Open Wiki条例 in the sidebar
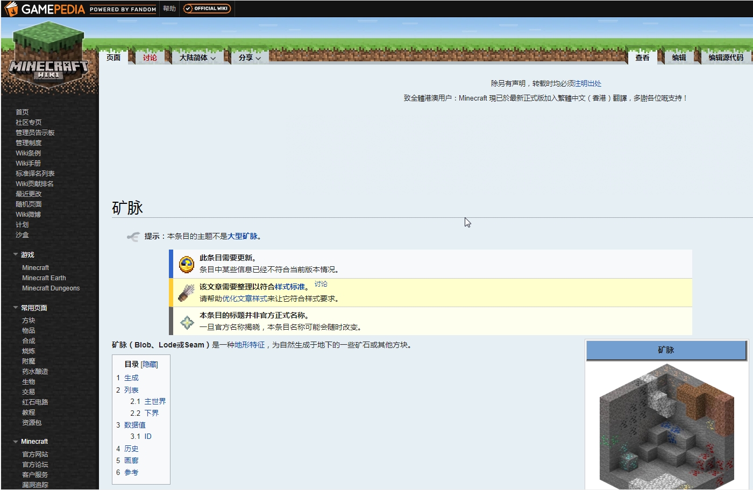753x490 pixels. pyautogui.click(x=28, y=153)
